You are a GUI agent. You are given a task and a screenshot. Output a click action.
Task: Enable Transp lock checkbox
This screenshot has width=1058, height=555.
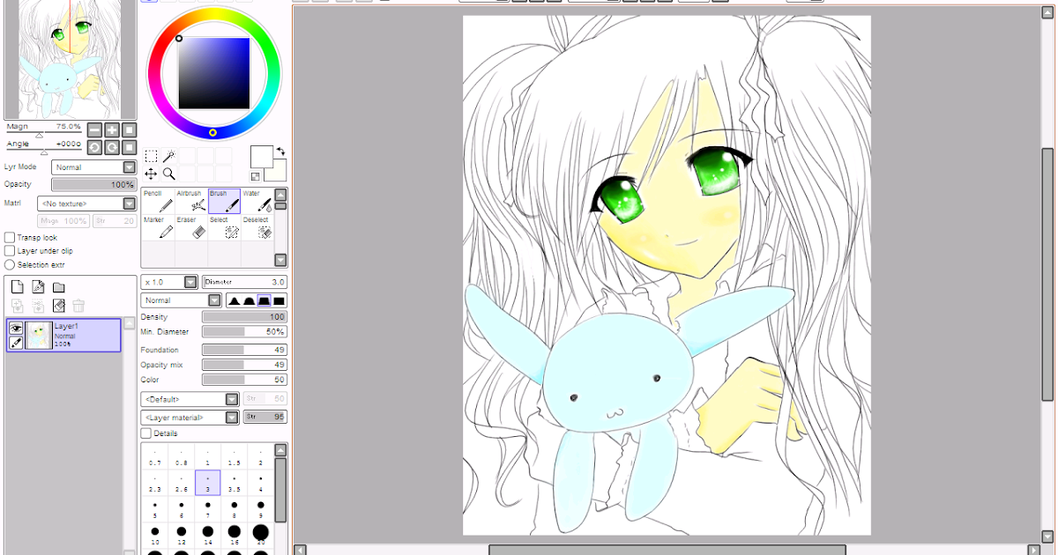click(x=10, y=238)
